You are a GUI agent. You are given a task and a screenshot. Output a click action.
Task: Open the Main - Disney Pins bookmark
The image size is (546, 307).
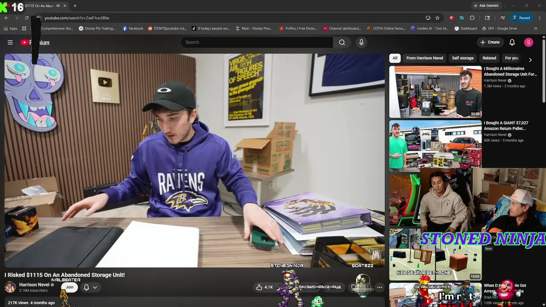[254, 29]
